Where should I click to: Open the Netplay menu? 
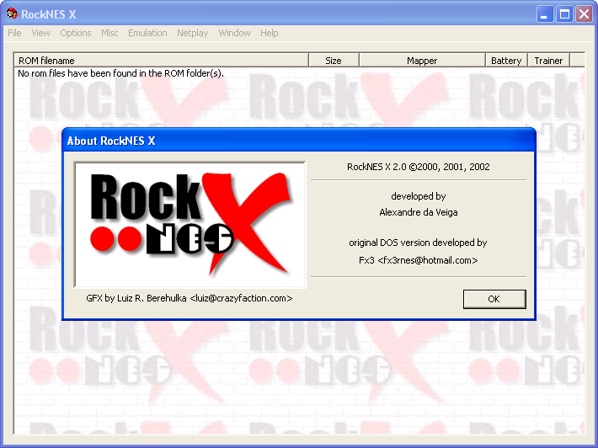193,33
